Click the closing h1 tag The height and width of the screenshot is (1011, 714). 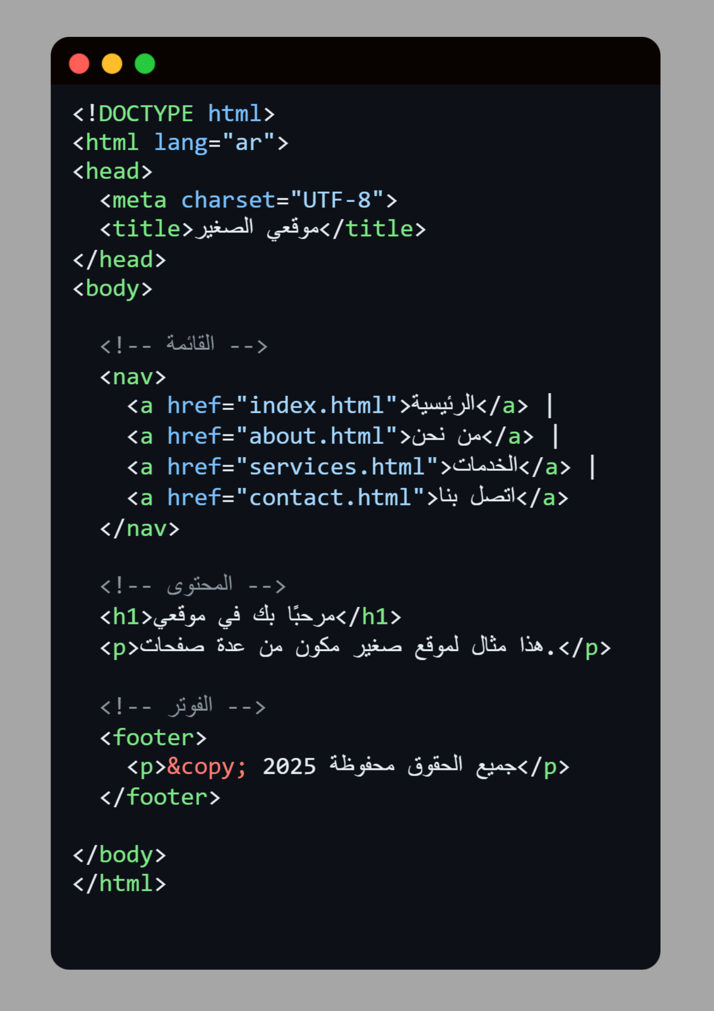tap(369, 617)
